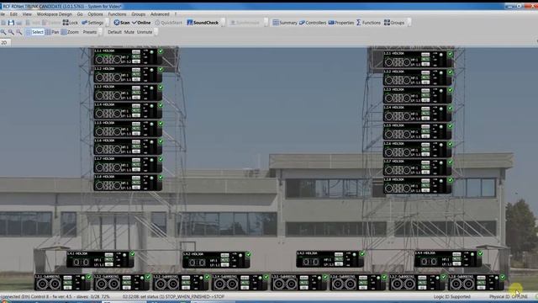The image size is (538, 303).
Task: Activate the Pan tool
Action: [52, 32]
